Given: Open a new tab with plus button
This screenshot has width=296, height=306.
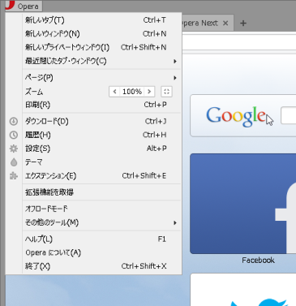Looking at the screenshot, I should click(x=243, y=24).
